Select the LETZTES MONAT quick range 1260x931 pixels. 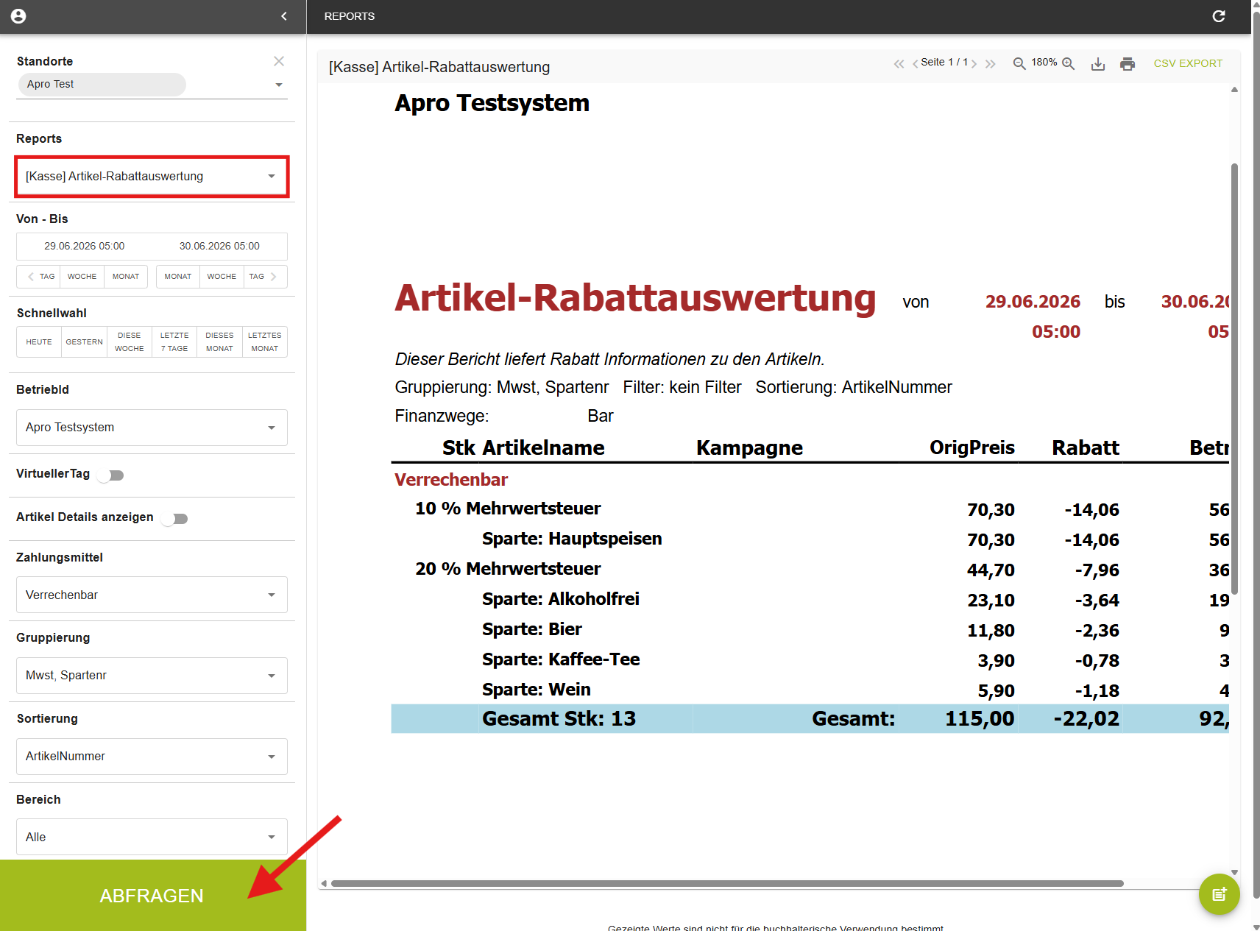click(x=265, y=342)
